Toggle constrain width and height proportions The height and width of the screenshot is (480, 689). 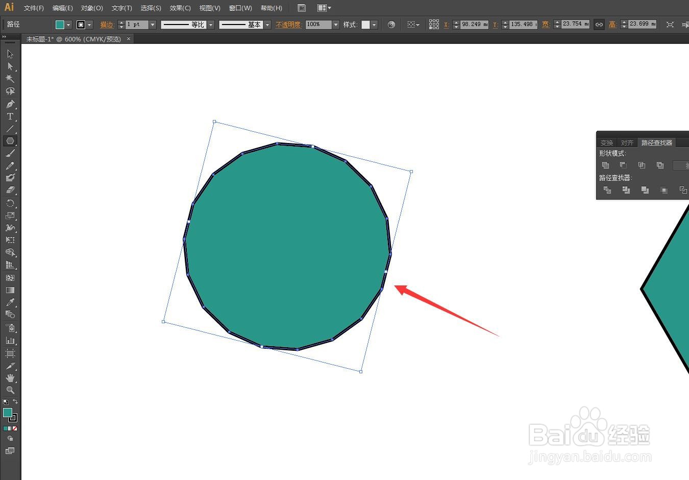599,25
